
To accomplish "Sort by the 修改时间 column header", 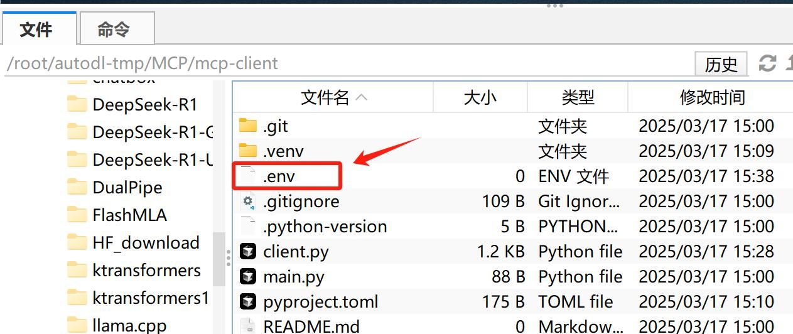I will click(x=711, y=97).
